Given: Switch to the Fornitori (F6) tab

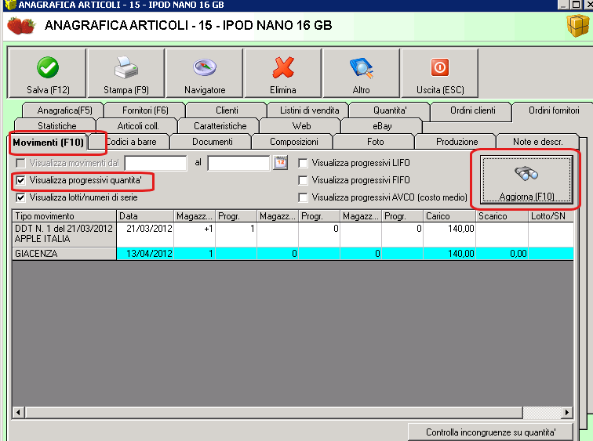Looking at the screenshot, I should coord(145,110).
